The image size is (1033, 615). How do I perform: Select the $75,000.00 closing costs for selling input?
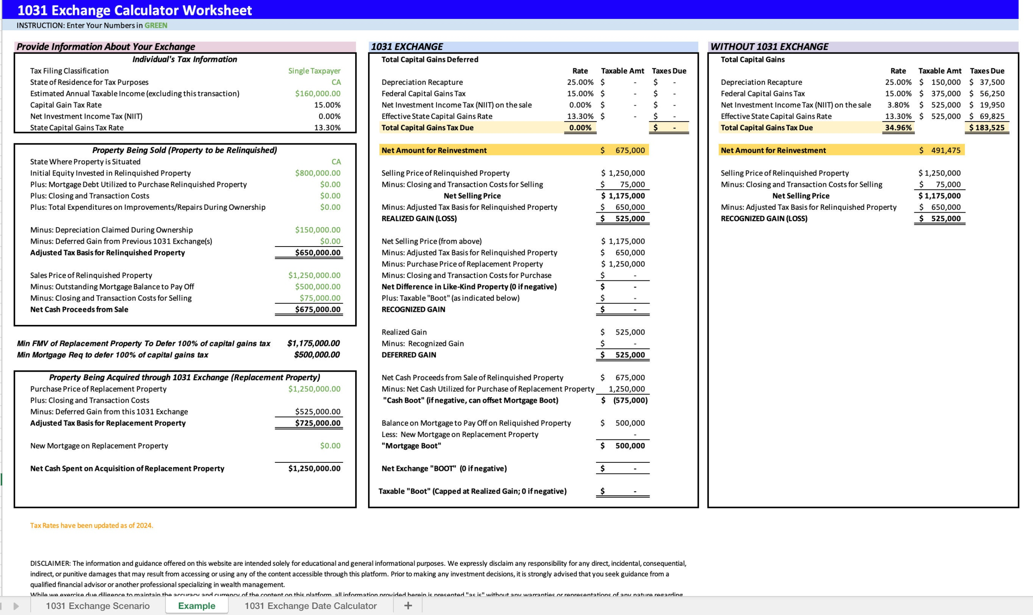[320, 298]
